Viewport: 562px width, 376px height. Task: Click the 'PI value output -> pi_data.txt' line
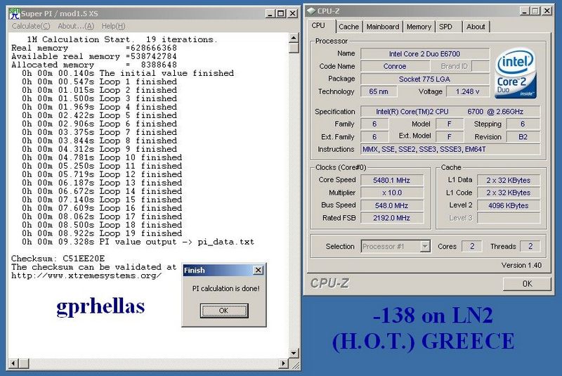138,242
